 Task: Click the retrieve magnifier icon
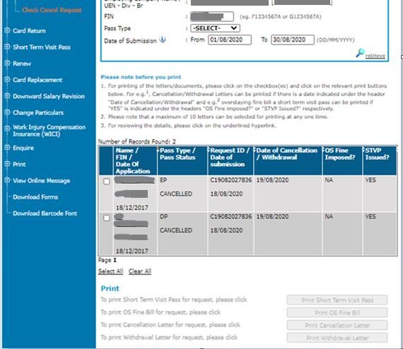tap(360, 53)
